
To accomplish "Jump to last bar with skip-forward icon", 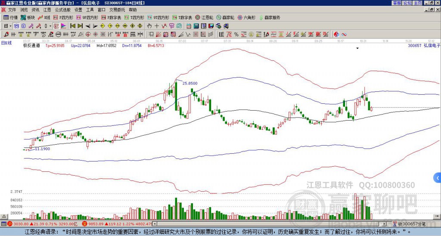I will [80, 26].
